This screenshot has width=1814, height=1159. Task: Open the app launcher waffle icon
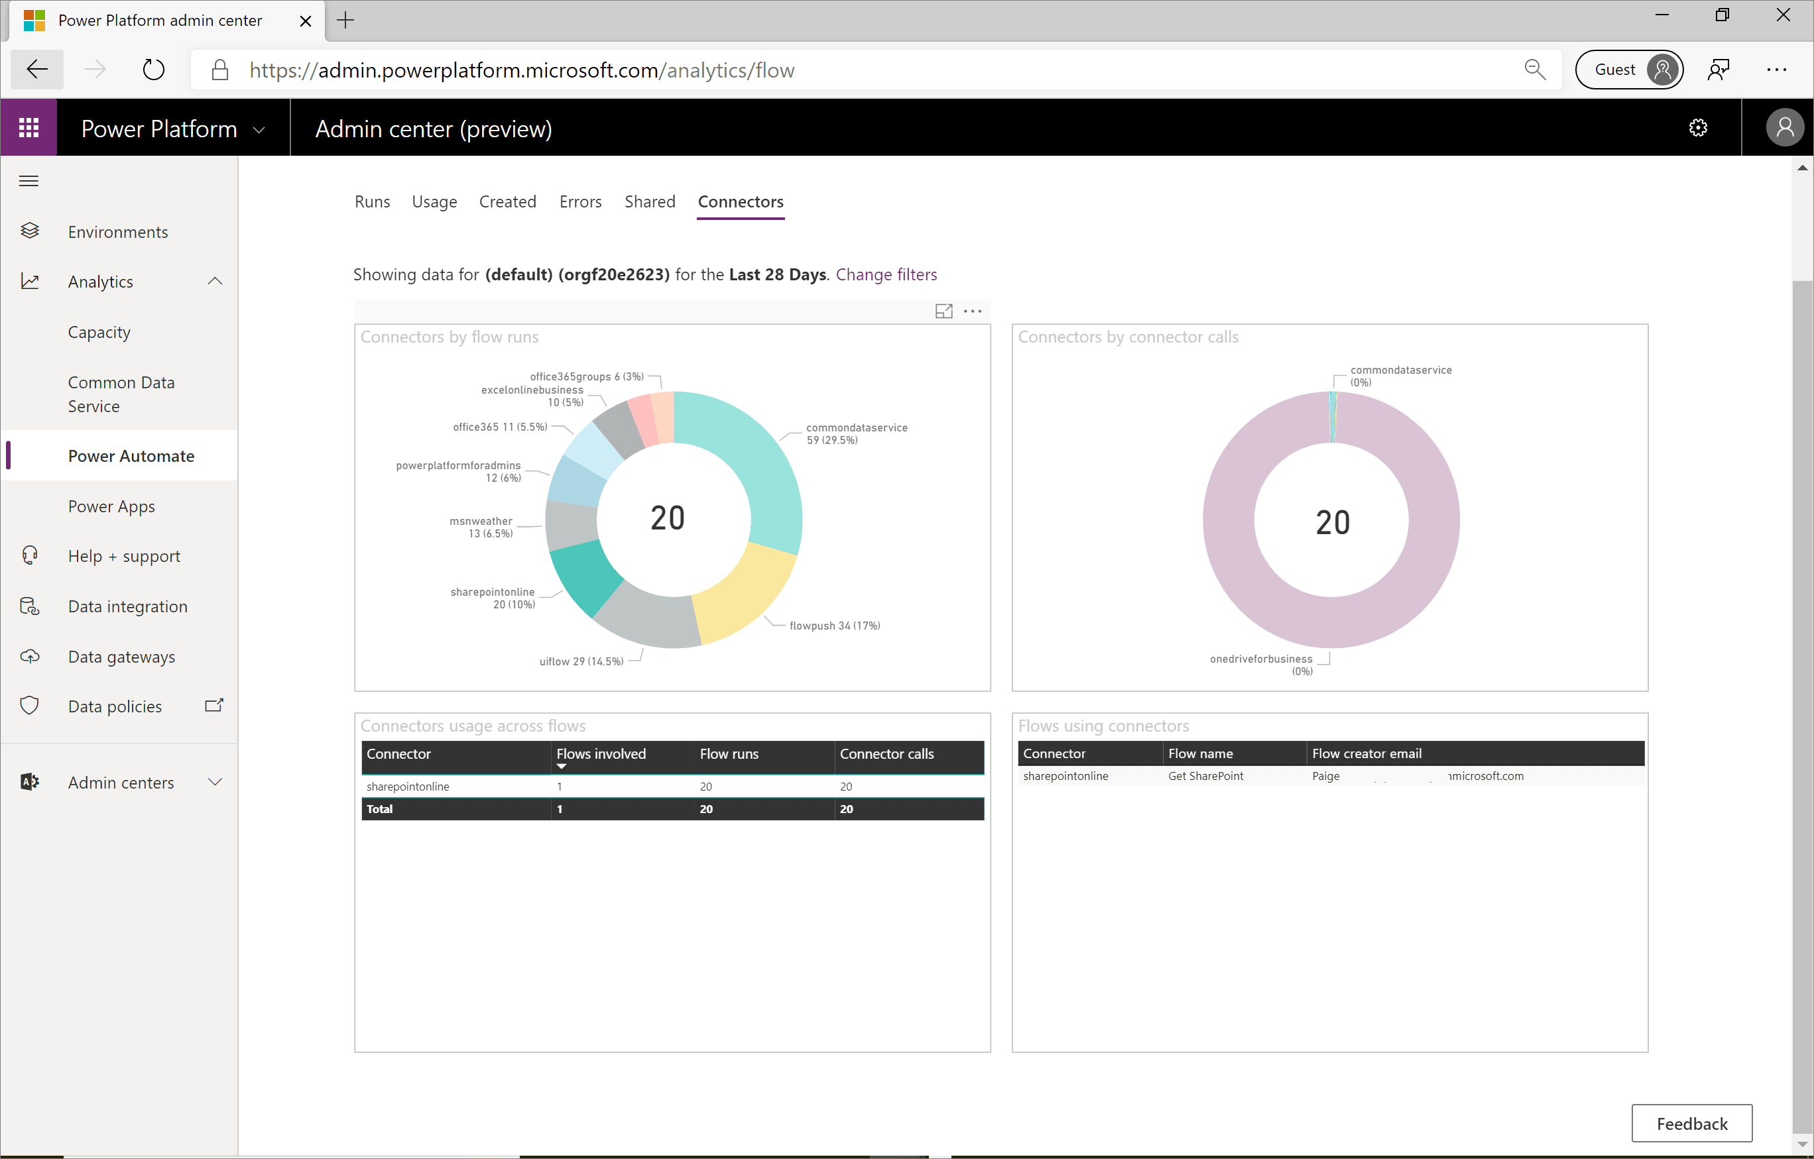coord(29,128)
